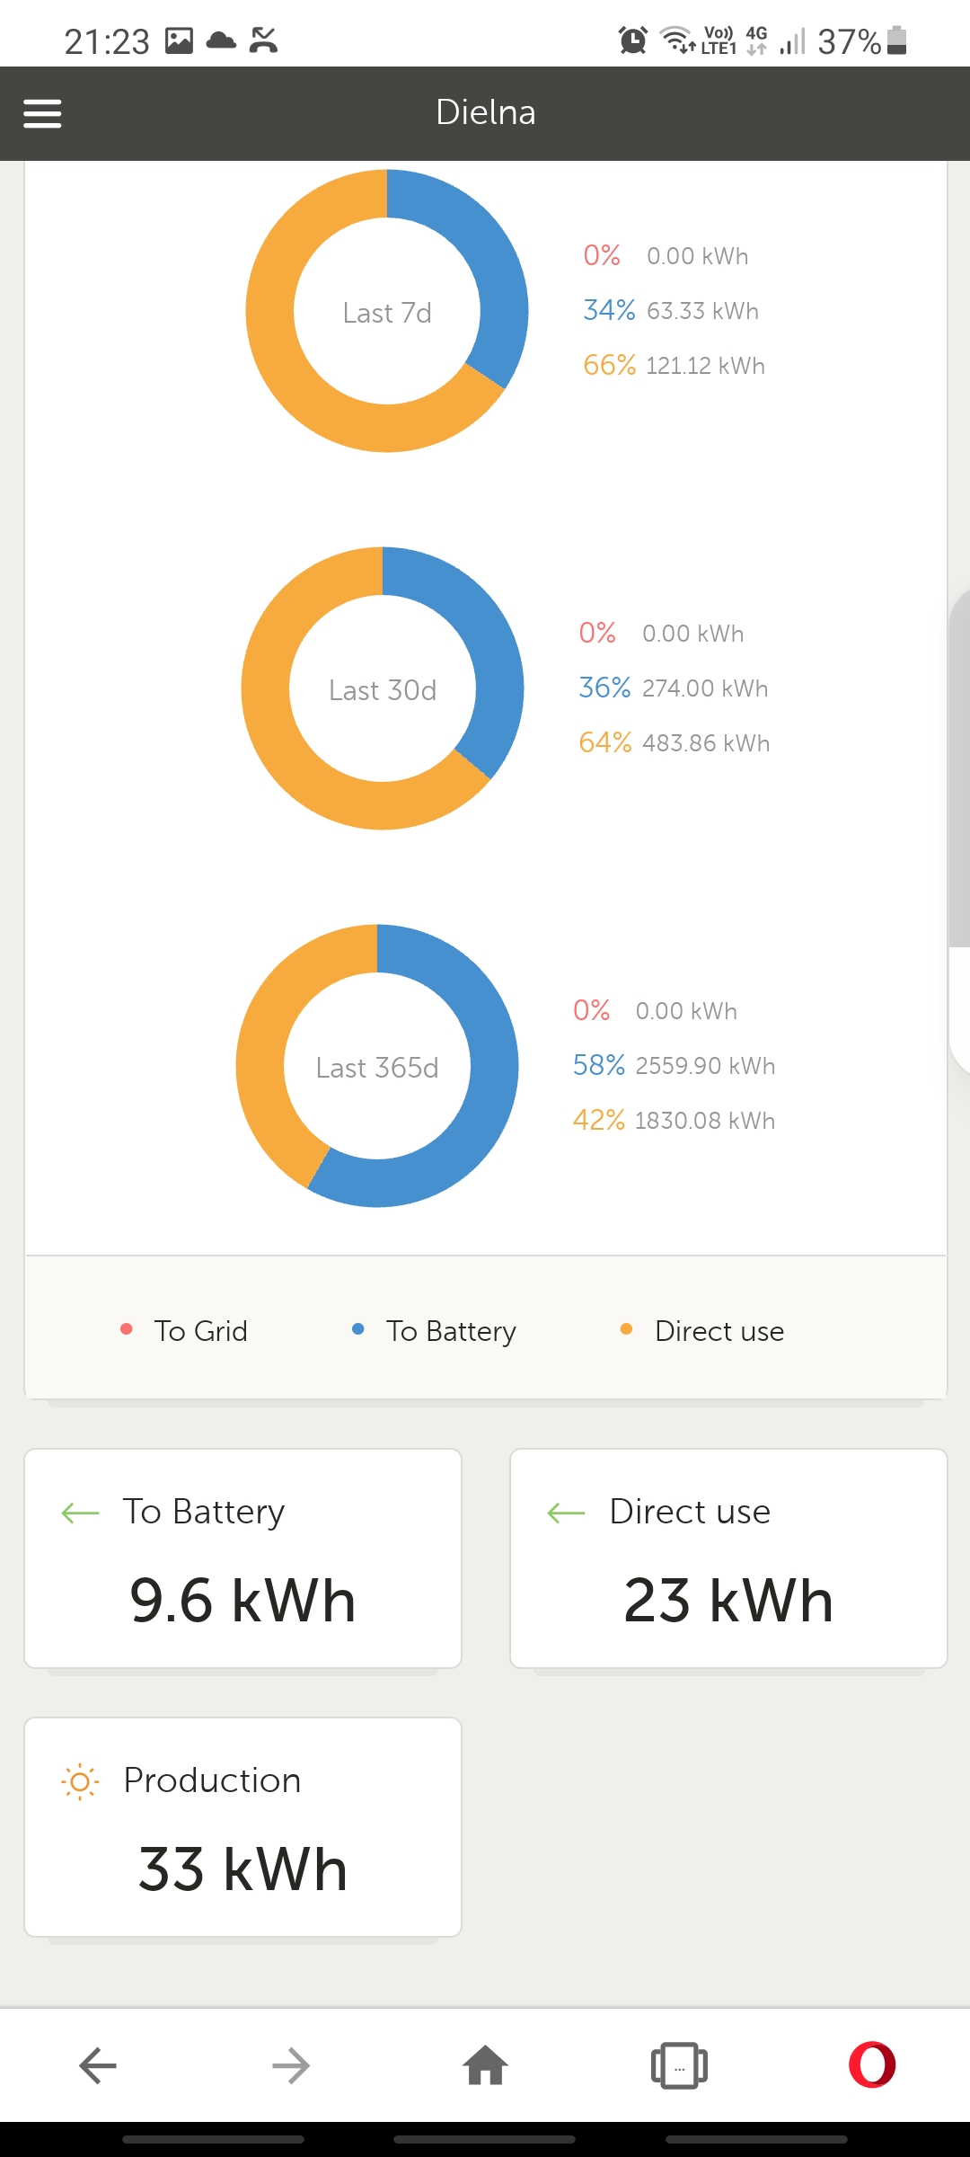Tap the browser back arrow
This screenshot has height=2157, width=970.
98,2065
